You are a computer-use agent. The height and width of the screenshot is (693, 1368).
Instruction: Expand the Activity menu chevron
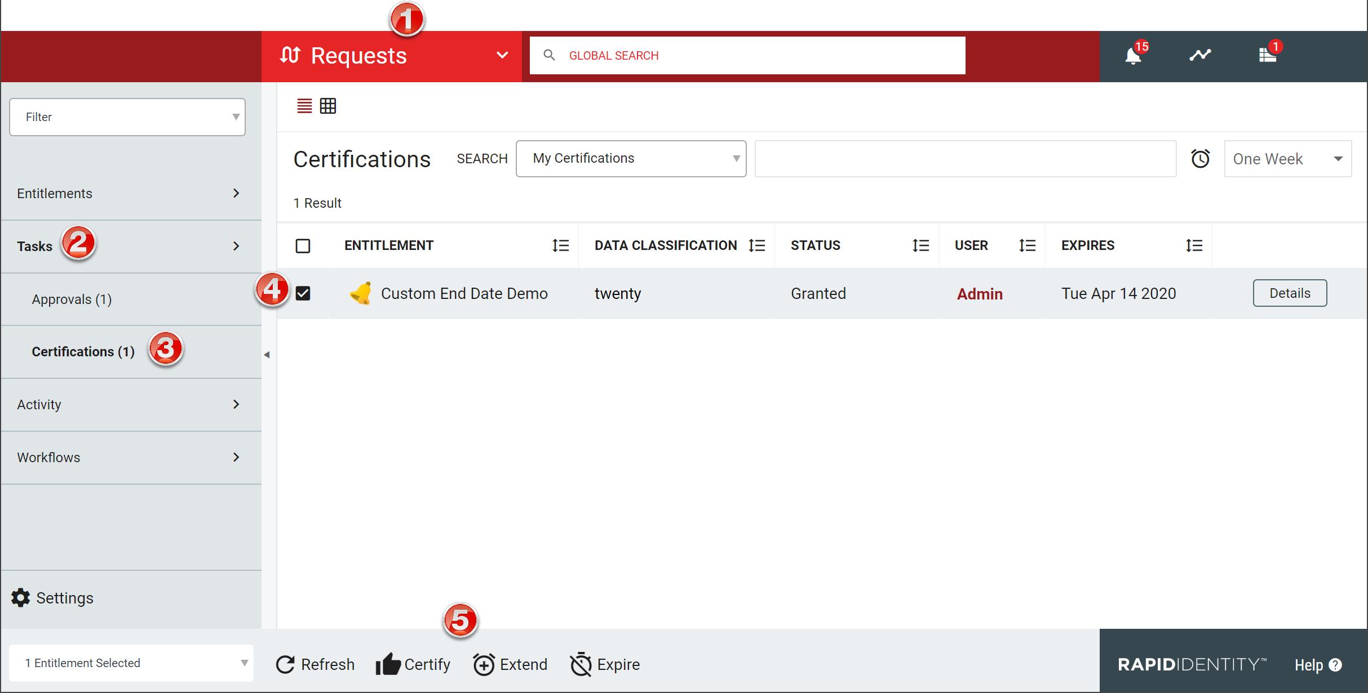click(236, 404)
